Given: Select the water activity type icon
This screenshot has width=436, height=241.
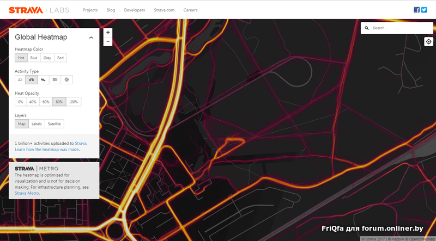Looking at the screenshot, I should pyautogui.click(x=55, y=79).
